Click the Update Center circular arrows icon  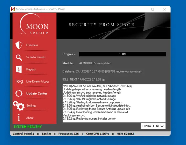(19, 93)
